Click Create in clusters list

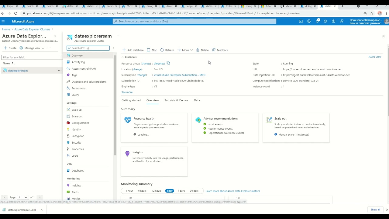[x=10, y=48]
